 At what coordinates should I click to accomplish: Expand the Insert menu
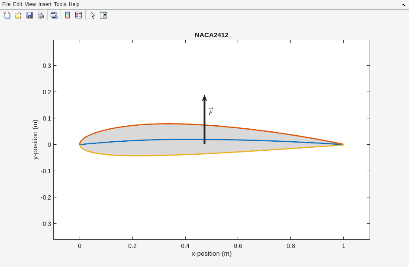pos(45,4)
